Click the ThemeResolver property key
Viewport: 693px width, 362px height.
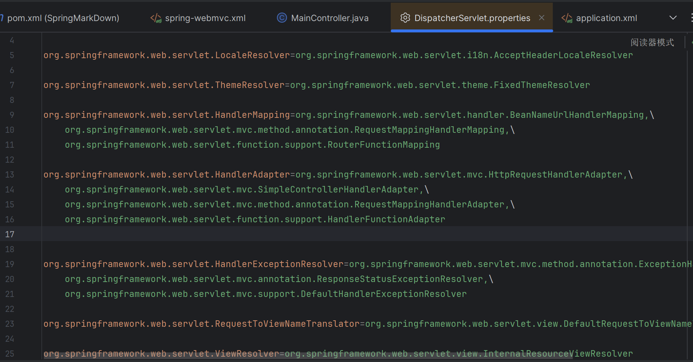pos(164,85)
